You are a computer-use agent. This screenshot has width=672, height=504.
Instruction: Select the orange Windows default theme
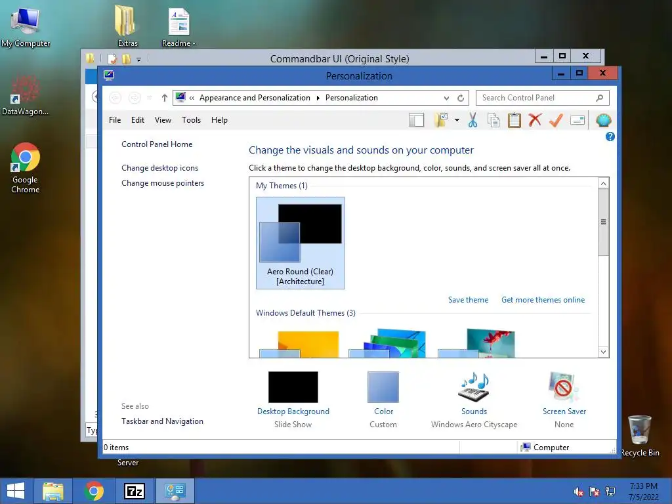(x=300, y=344)
